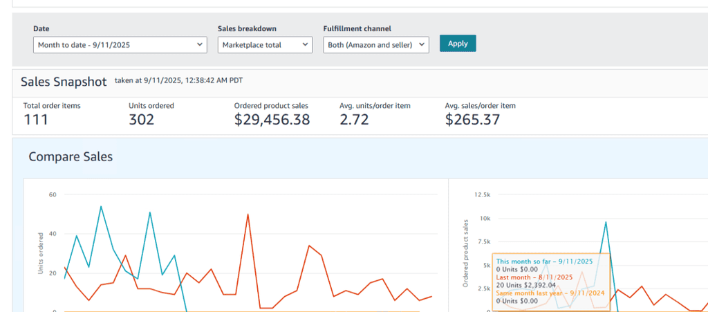Viewport: 708px width, 312px height.
Task: Click "Same month last year" tooltip entry
Action: 550,293
